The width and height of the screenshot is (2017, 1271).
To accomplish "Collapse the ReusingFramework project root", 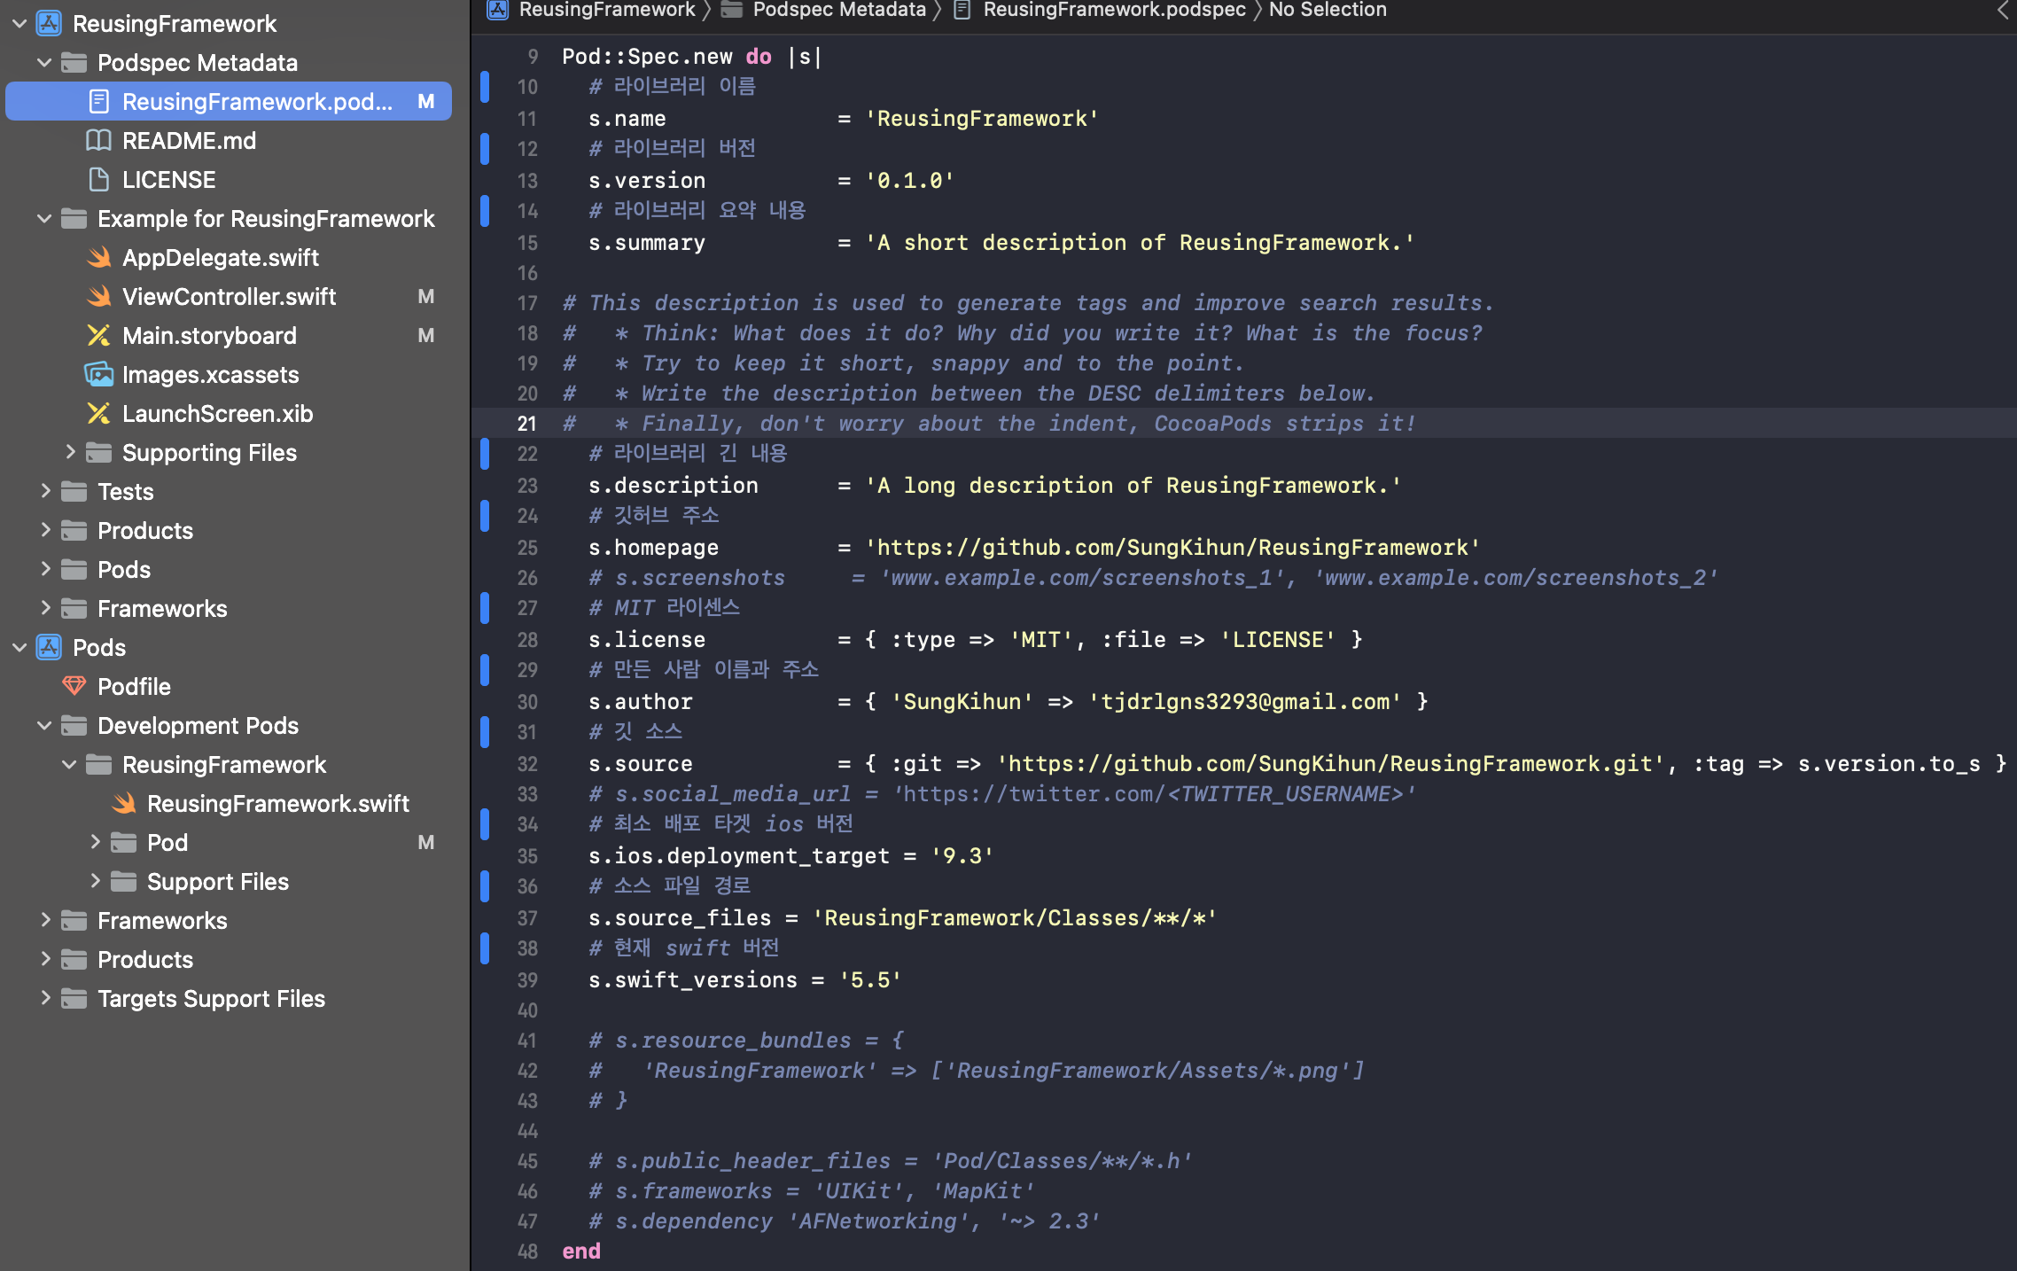I will [19, 24].
